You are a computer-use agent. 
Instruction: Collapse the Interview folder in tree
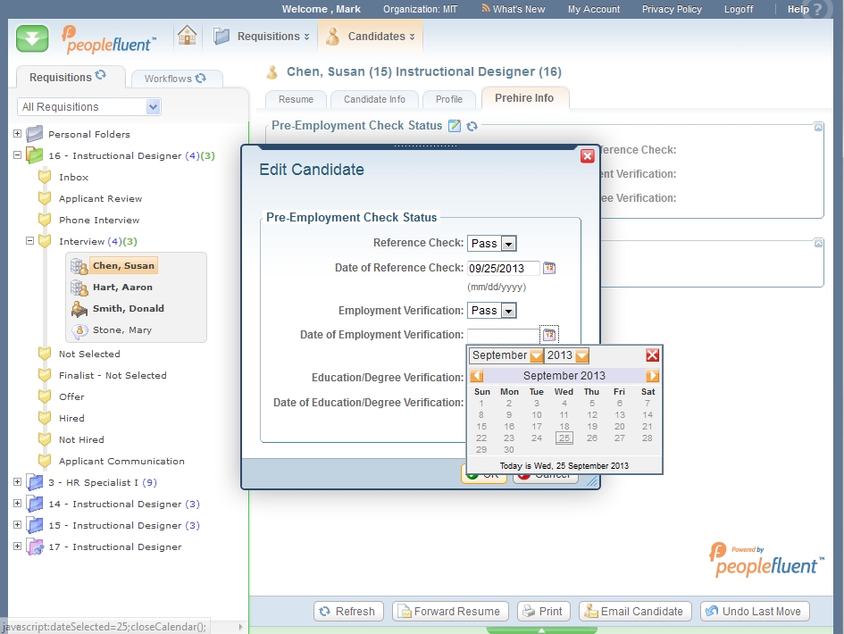[x=29, y=241]
